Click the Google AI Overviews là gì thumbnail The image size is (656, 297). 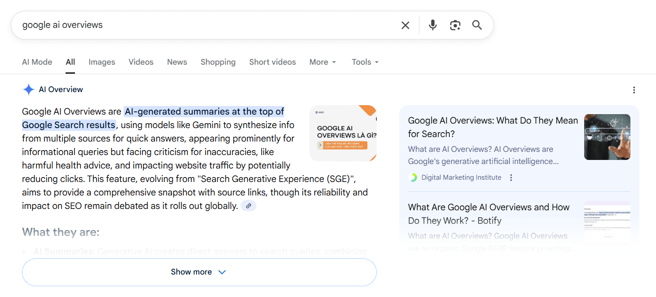343,133
